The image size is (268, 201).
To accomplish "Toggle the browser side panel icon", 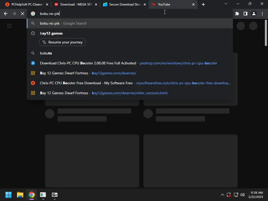I will [245, 14].
